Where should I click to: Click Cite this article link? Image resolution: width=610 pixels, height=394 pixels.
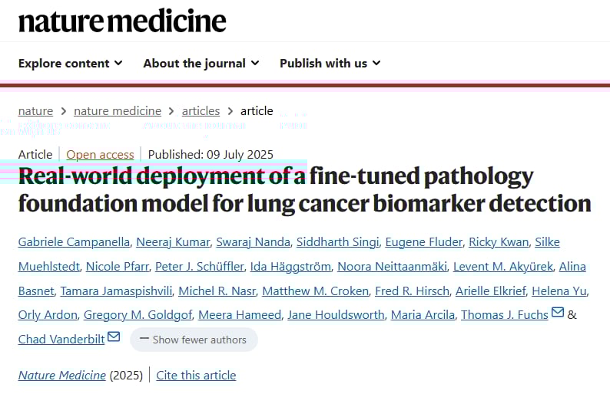pos(196,375)
